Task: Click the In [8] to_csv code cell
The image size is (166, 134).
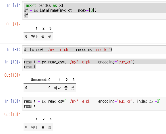Action: point(94,50)
